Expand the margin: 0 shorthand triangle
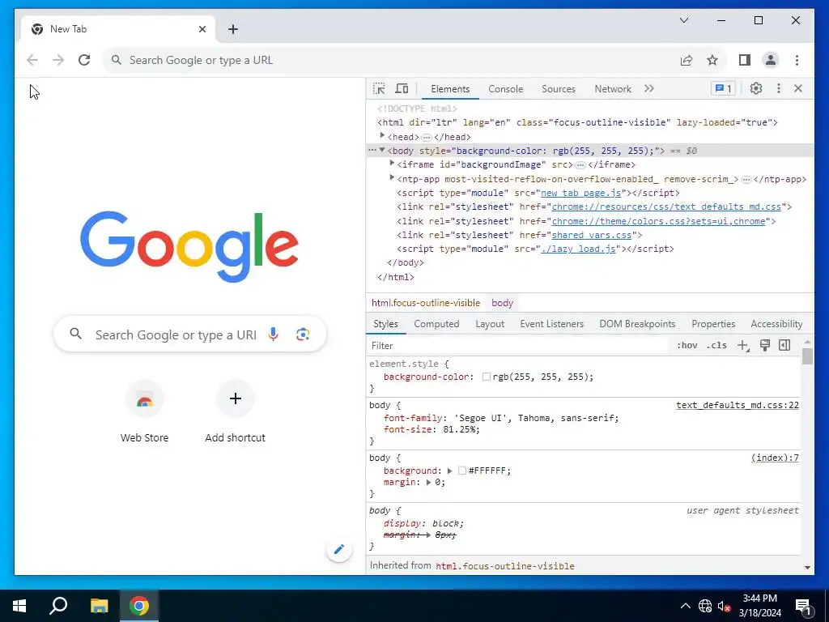 click(429, 483)
